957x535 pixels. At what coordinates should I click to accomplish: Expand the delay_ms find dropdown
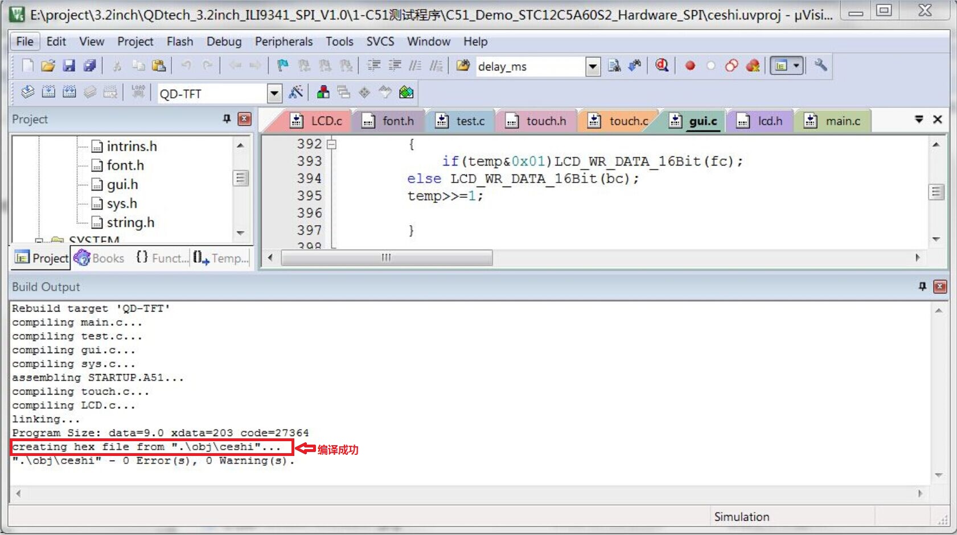click(x=593, y=67)
